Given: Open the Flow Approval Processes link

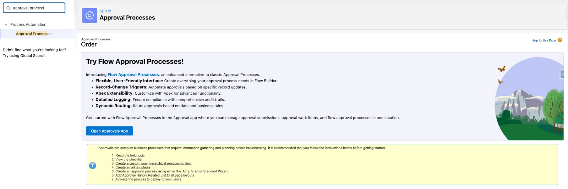Looking at the screenshot, I should 133,74.
